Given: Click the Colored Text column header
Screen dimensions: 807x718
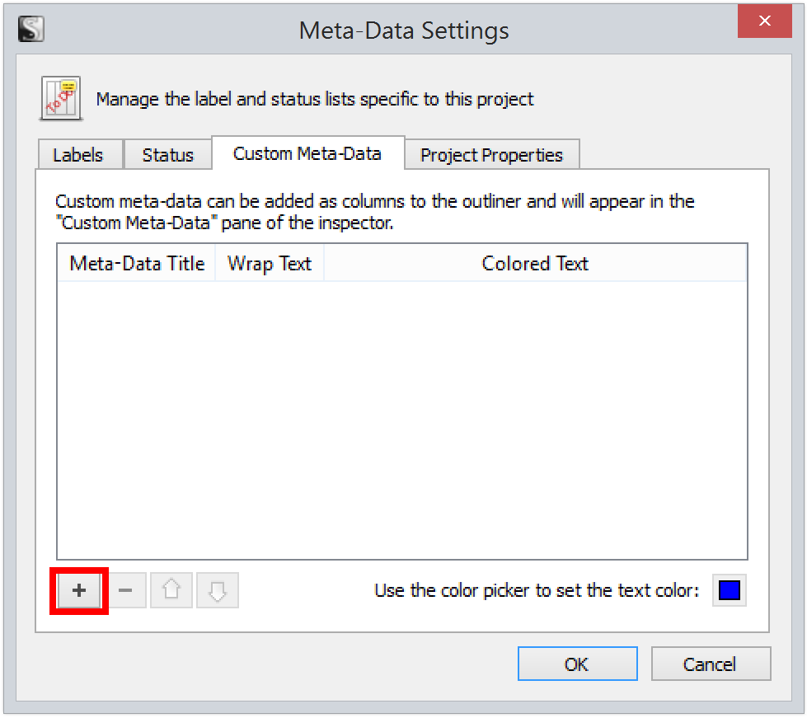Looking at the screenshot, I should (x=535, y=264).
